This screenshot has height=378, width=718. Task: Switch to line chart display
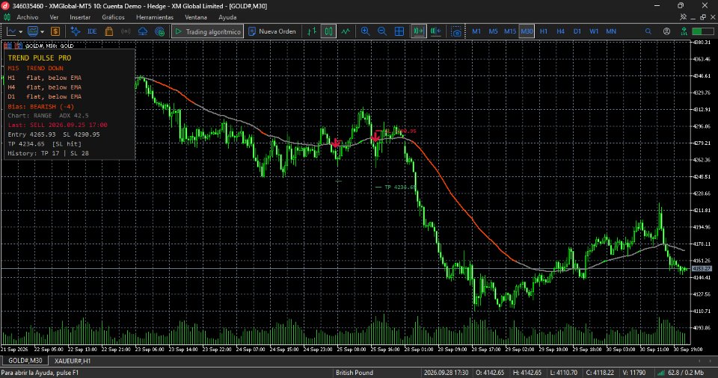click(x=346, y=31)
